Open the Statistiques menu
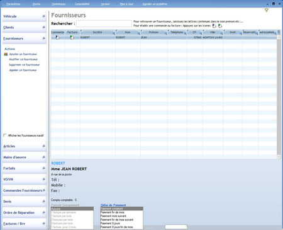Image resolution: width=283 pixels, height=230 pixels. 58,4
